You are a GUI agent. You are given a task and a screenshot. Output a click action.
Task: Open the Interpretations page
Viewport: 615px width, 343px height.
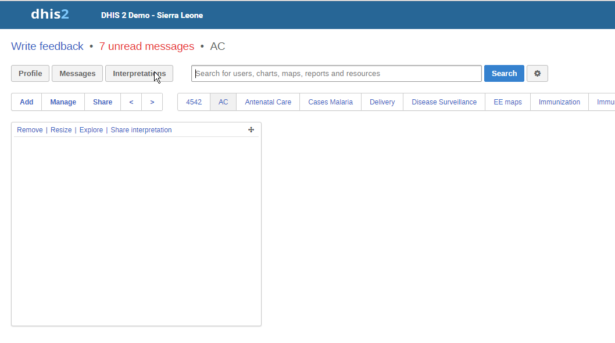[x=139, y=74]
